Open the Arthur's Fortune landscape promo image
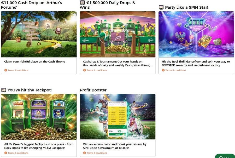The width and height of the screenshot is (235, 158). pyautogui.click(x=39, y=34)
